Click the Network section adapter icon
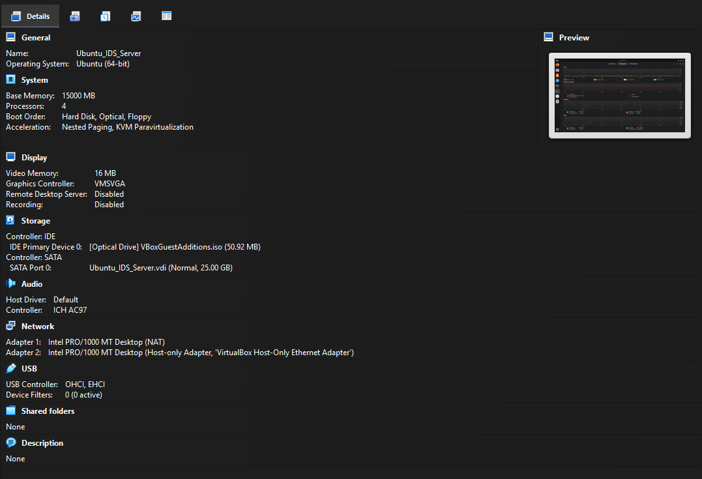Image resolution: width=702 pixels, height=479 pixels. tap(10, 326)
